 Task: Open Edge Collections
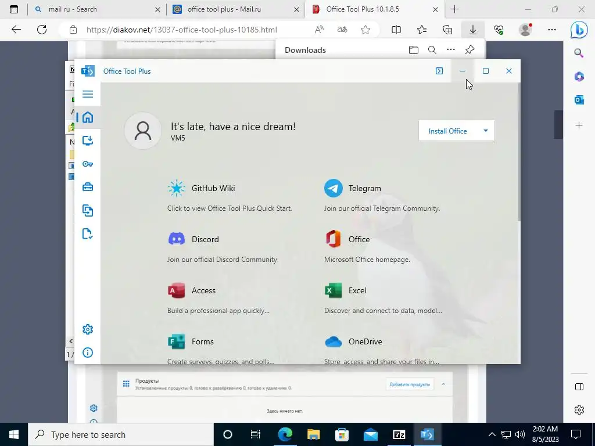click(x=447, y=30)
